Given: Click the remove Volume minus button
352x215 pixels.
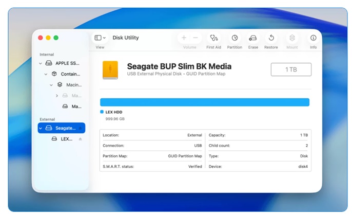Looking at the screenshot, I should [x=195, y=38].
